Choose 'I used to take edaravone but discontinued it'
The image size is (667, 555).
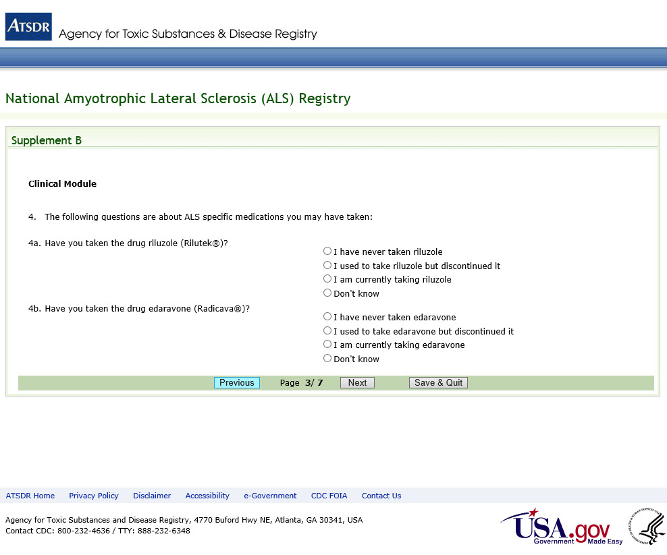[327, 330]
